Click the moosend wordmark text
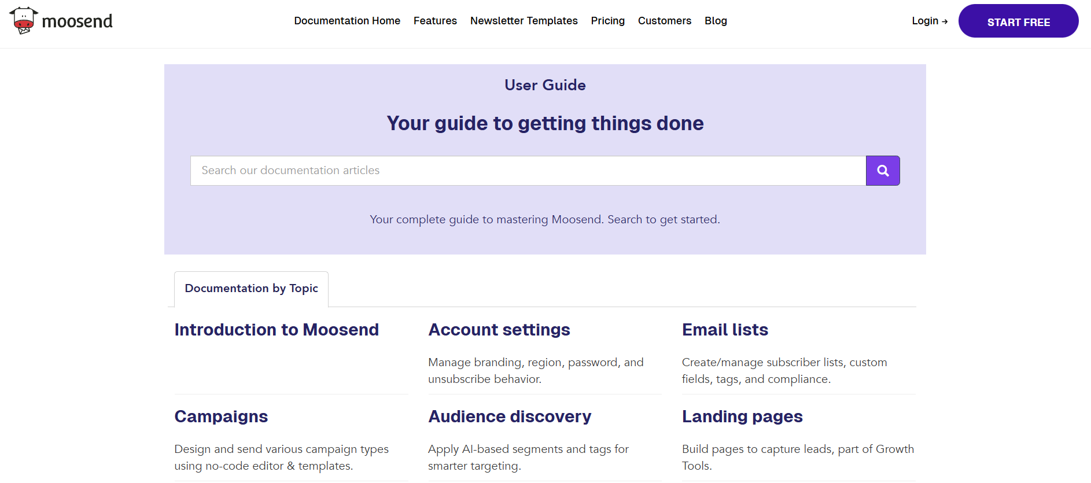The width and height of the screenshot is (1091, 483). [77, 21]
